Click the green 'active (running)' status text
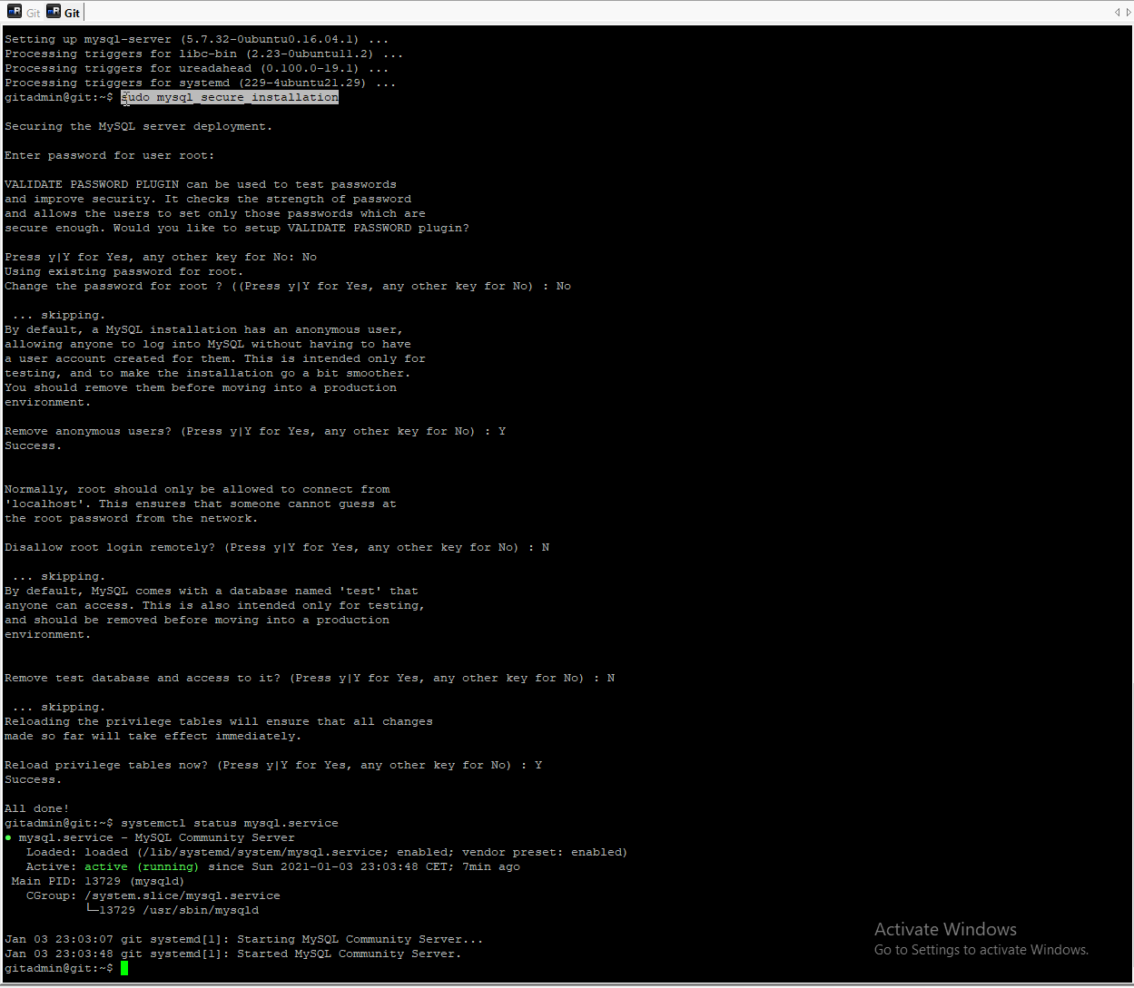Image resolution: width=1134 pixels, height=988 pixels. point(142,866)
